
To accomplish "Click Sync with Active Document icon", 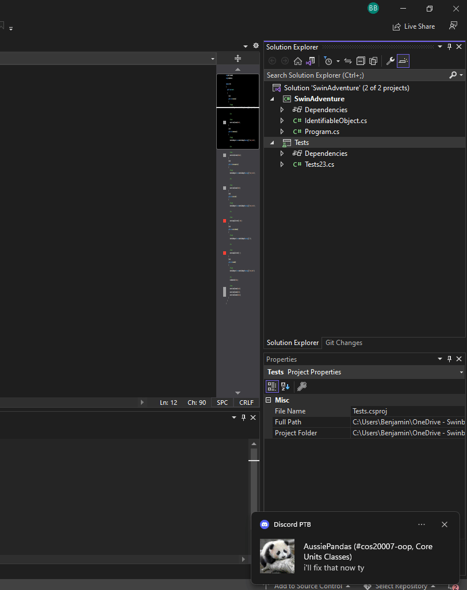I will pos(348,61).
